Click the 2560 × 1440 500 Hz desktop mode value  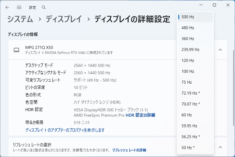pyautogui.click(x=92, y=65)
